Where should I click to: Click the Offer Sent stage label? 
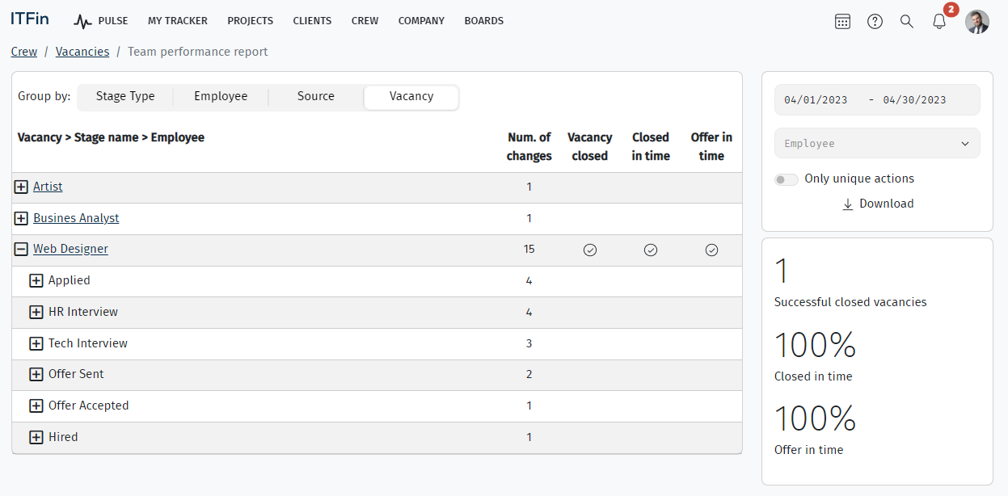coord(76,374)
